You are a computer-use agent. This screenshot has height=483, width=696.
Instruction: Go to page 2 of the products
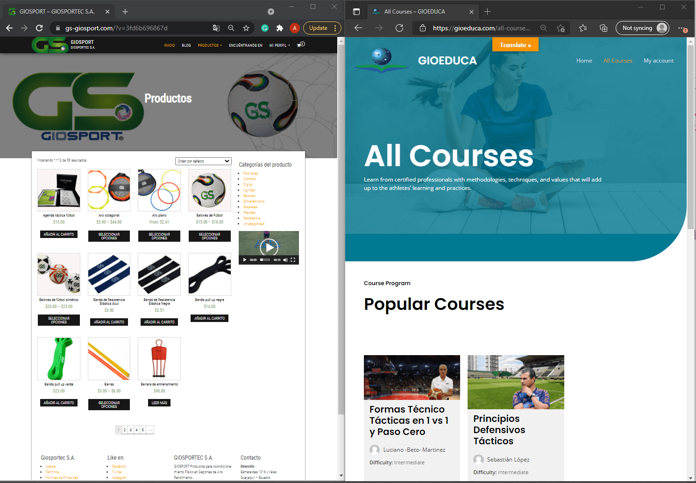(x=125, y=430)
